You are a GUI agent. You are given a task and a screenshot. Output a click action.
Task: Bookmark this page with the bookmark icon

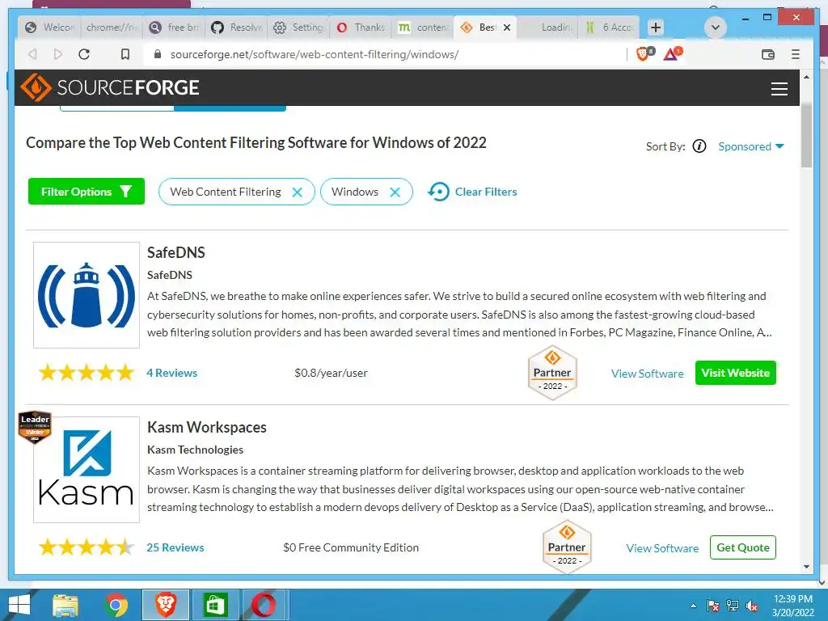click(x=125, y=54)
